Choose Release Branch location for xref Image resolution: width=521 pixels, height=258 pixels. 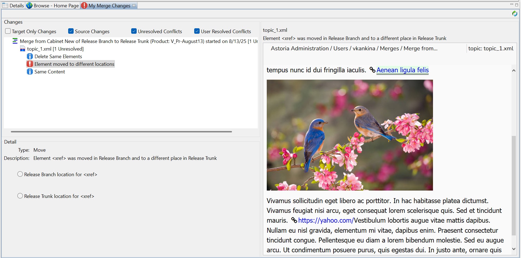click(x=20, y=174)
